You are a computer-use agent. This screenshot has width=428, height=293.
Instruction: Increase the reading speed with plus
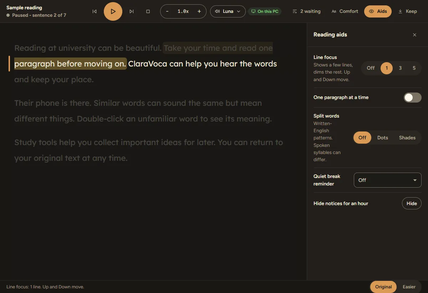199,11
